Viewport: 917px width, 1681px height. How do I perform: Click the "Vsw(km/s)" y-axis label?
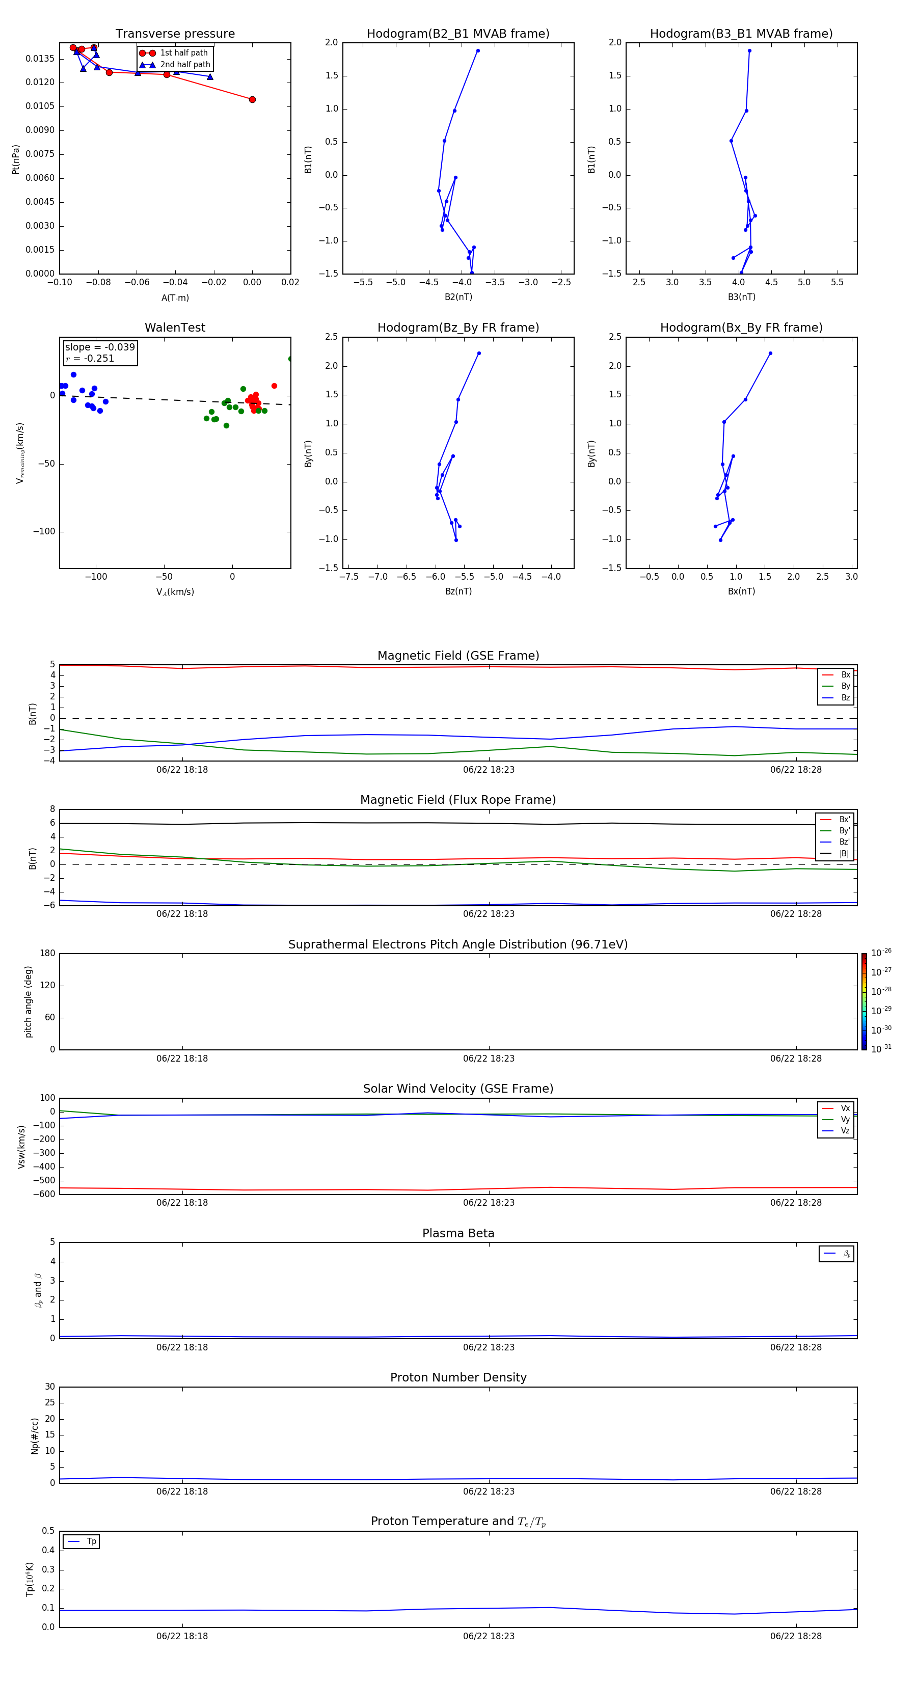coord(21,1147)
